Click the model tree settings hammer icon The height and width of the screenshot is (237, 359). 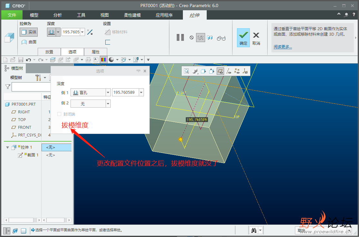38,78
